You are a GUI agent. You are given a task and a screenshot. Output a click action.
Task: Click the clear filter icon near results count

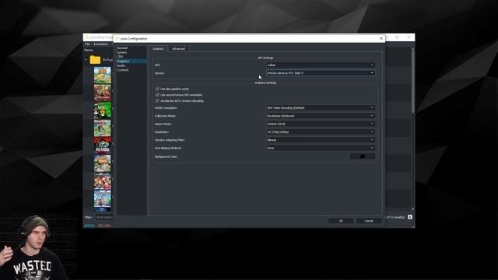[x=410, y=217]
